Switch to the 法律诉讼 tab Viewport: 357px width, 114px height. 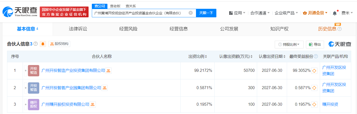click(78, 29)
